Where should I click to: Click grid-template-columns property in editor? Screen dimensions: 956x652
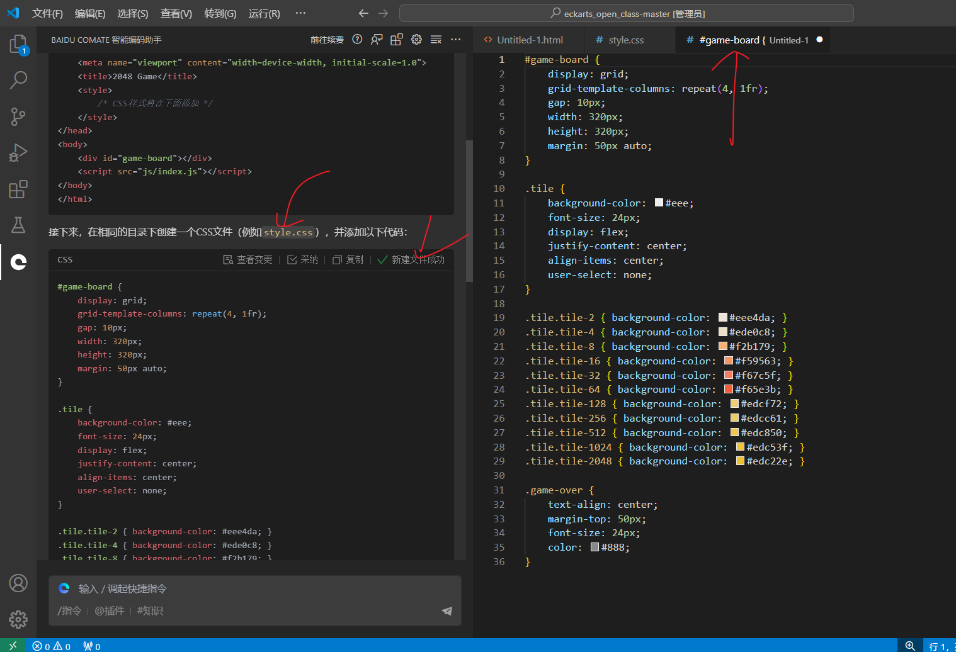tap(609, 88)
